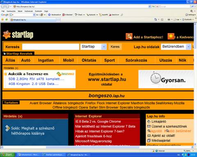The image size is (197, 157).
Task: Select the bongeszo.lap.hu browser tab
Action: (33, 20)
